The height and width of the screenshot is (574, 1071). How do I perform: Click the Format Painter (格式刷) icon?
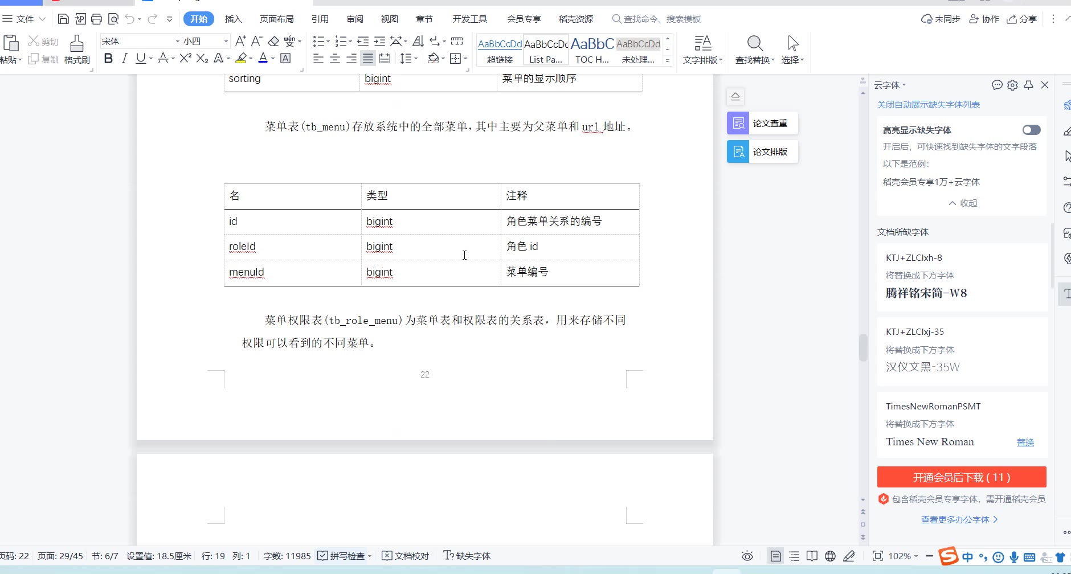(x=77, y=49)
